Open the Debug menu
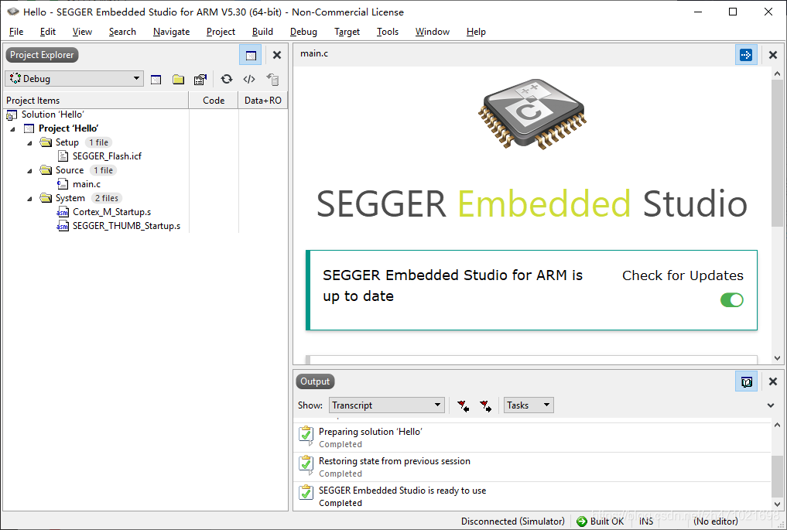This screenshot has width=787, height=530. click(303, 32)
